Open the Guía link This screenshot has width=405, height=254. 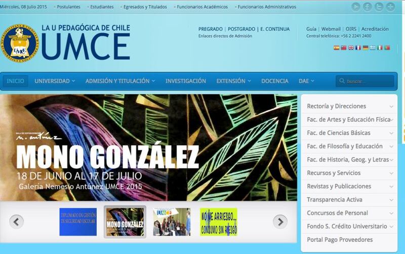(311, 29)
